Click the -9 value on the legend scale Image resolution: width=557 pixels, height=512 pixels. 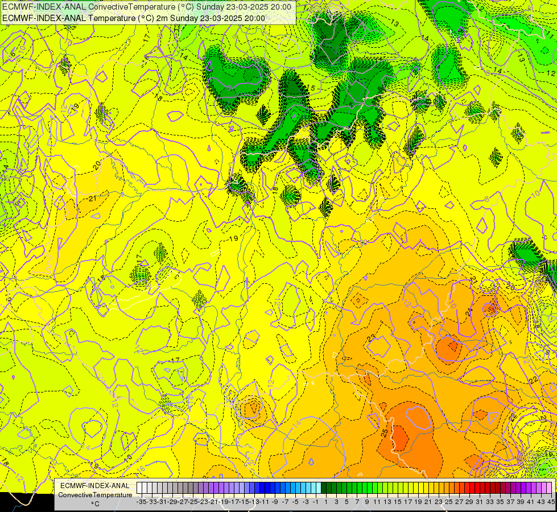275,502
